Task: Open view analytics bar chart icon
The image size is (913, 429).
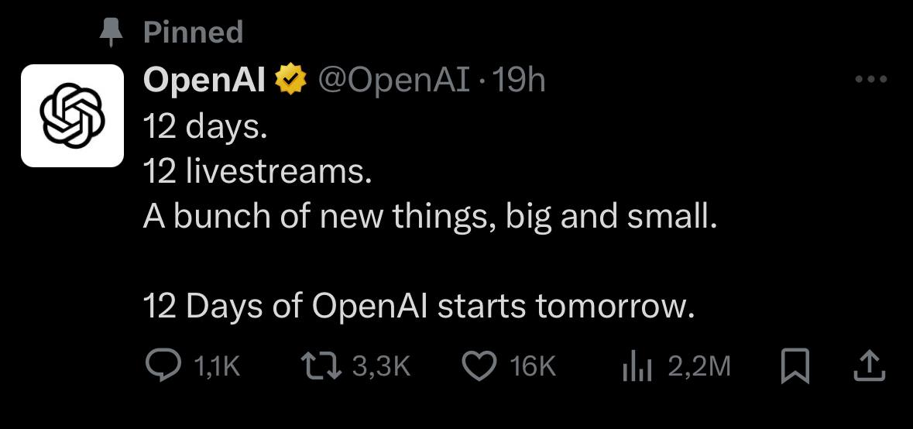Action: (x=636, y=367)
